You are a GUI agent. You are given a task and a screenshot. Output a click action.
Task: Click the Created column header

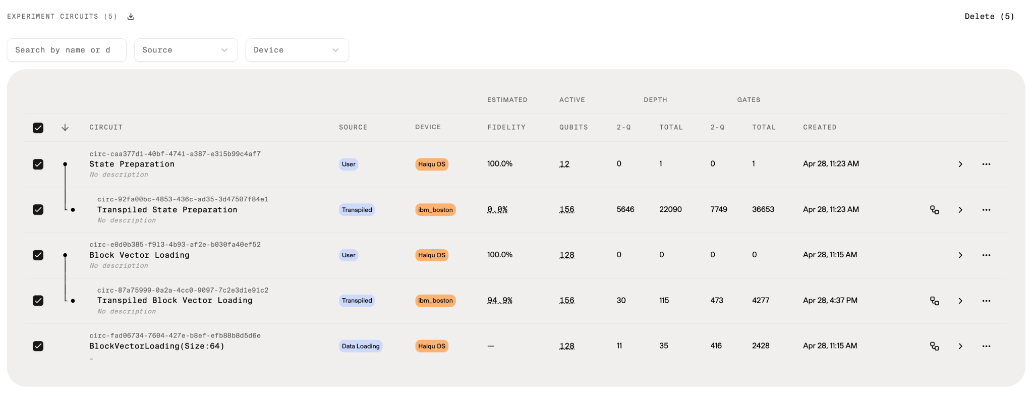[x=820, y=127]
